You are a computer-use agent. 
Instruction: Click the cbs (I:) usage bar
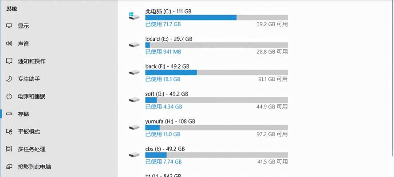[217, 155]
